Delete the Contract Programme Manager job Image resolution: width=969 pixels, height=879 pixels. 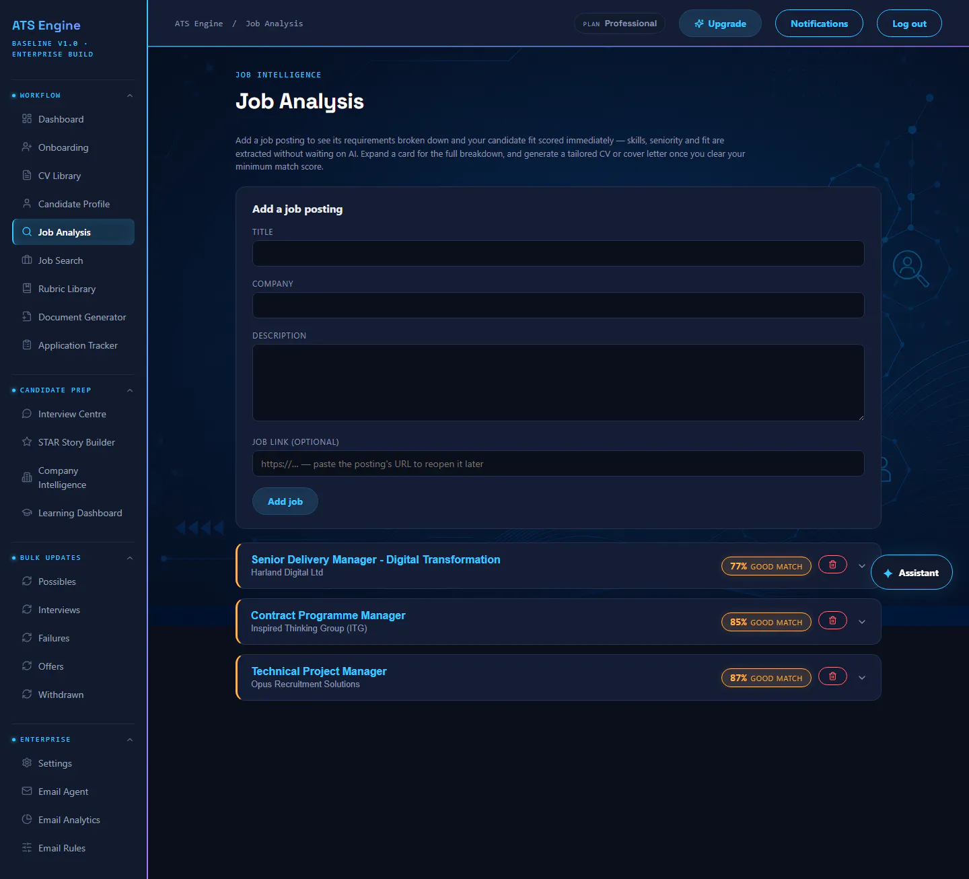click(x=832, y=621)
